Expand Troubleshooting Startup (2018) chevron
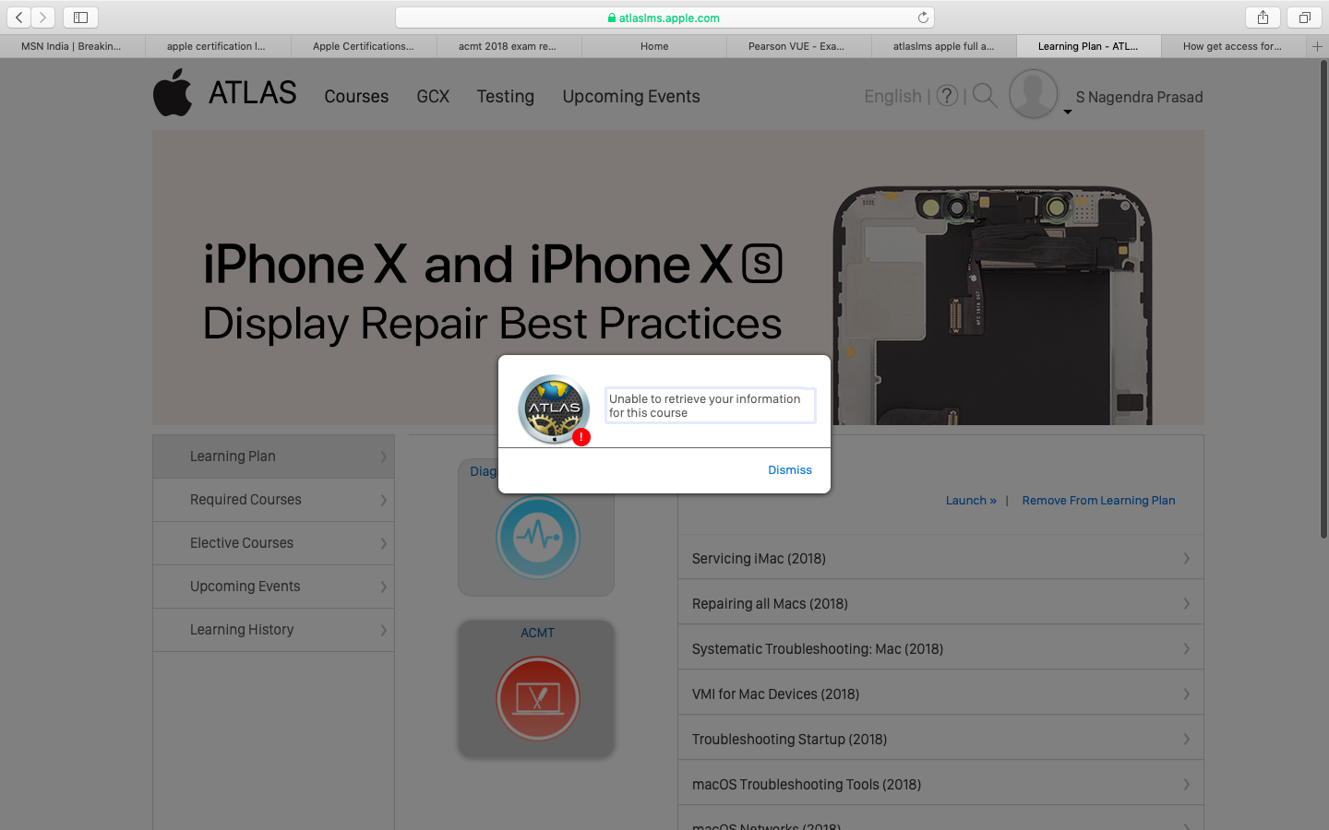 tap(1186, 739)
